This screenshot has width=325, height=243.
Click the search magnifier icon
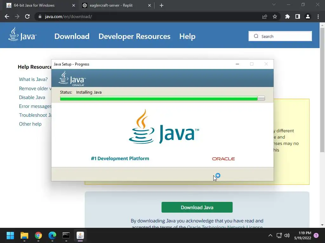click(x=256, y=36)
